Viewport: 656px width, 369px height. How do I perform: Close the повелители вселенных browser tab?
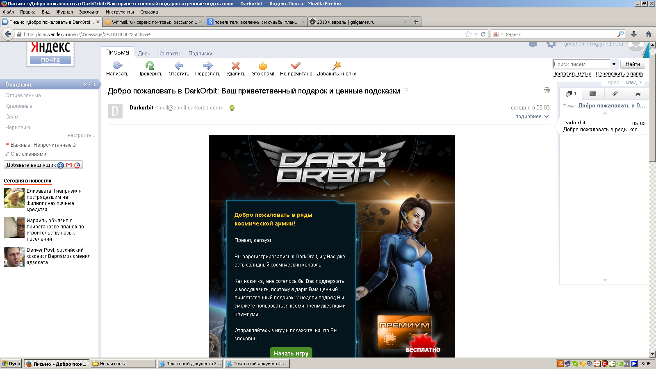[x=303, y=22]
